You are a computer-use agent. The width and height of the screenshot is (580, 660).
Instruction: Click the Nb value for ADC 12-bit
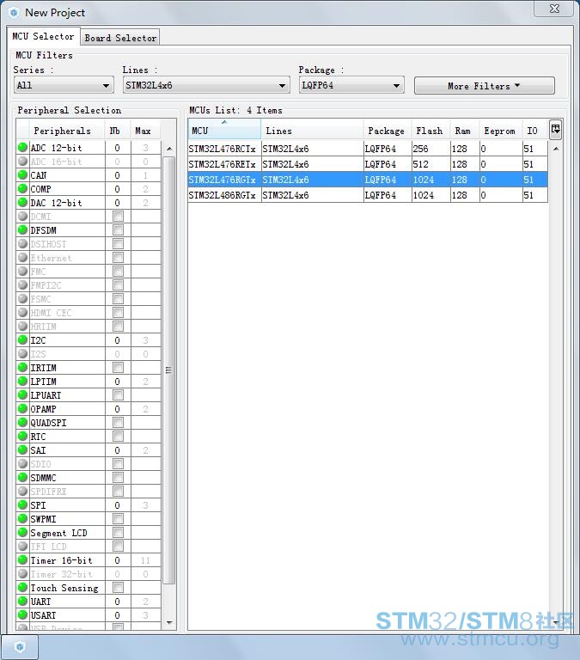pos(118,148)
